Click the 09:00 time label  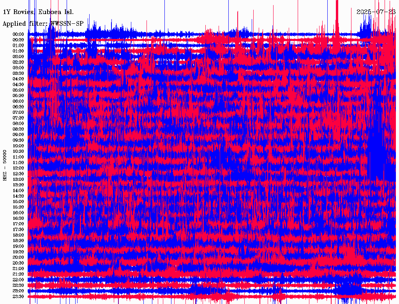pyautogui.click(x=18, y=135)
